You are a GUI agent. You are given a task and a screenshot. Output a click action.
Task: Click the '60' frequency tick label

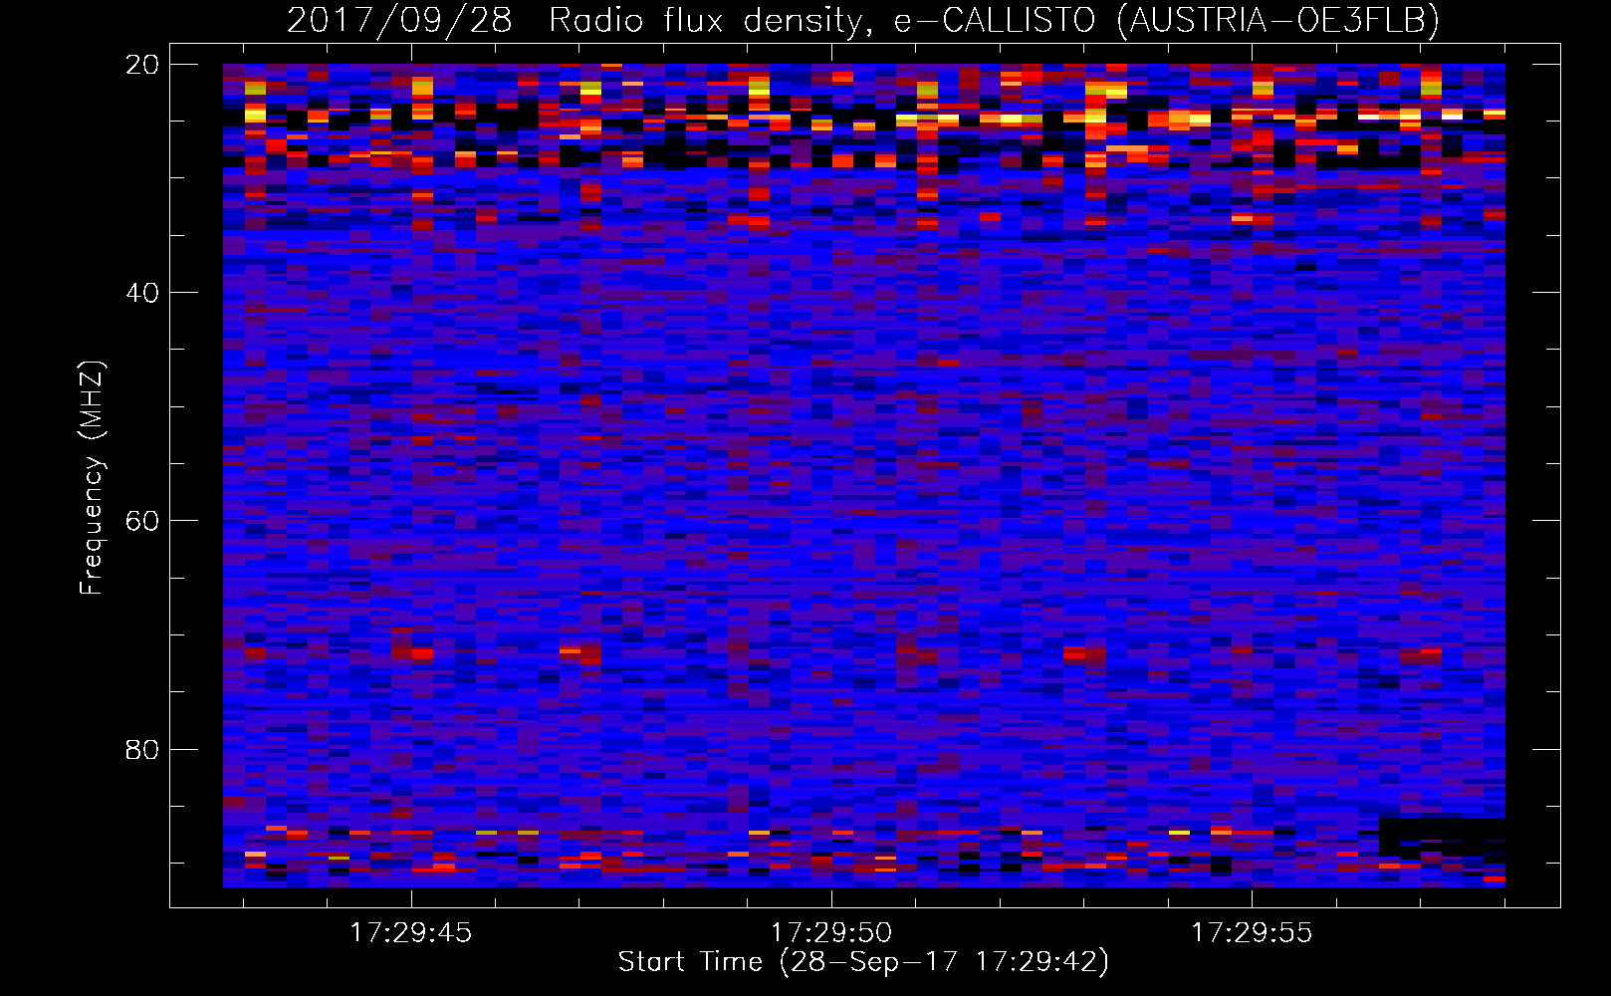click(141, 521)
